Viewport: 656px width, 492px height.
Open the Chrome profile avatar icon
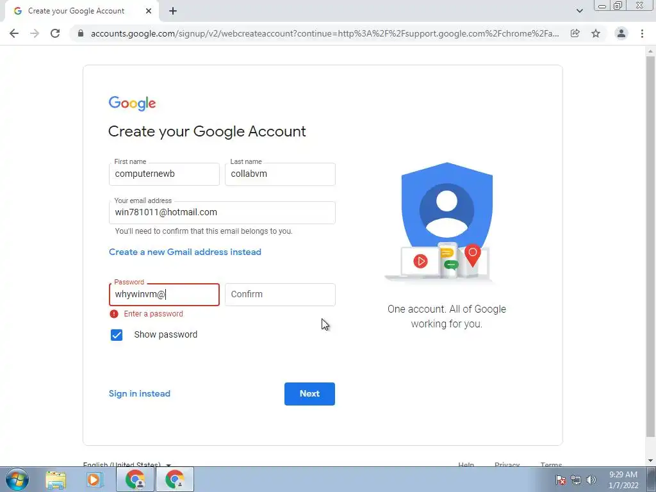point(621,33)
